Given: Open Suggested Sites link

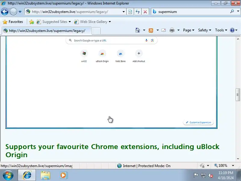Looking at the screenshot, I should 54,22.
